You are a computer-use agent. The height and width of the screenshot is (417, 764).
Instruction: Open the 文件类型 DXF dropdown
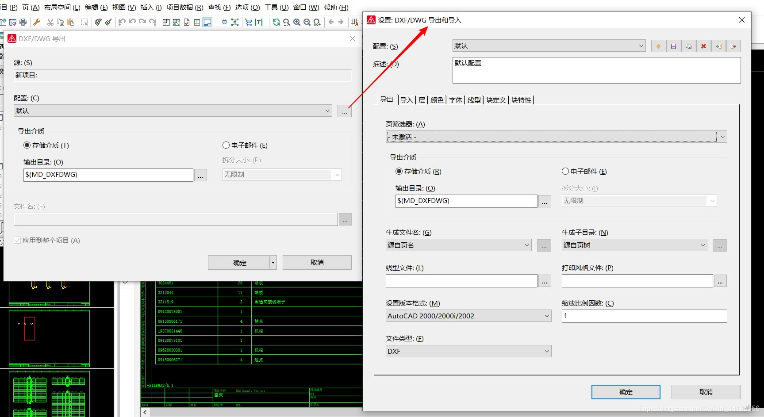point(468,351)
